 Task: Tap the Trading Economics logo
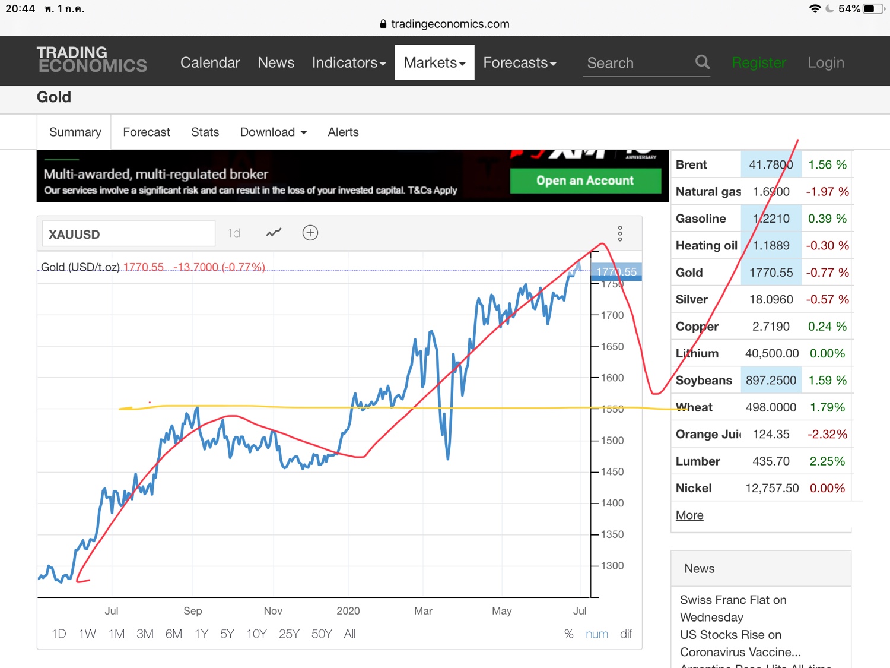pyautogui.click(x=91, y=60)
